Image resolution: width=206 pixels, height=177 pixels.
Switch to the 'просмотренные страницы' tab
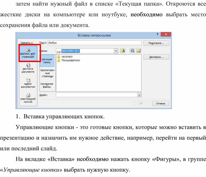(x=47, y=73)
